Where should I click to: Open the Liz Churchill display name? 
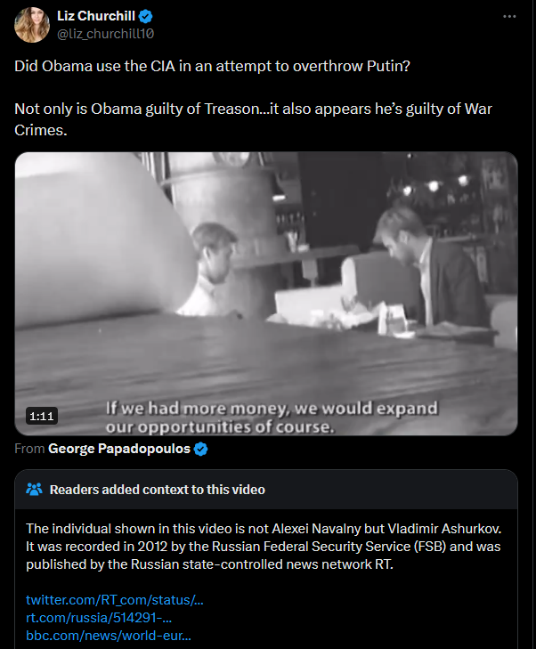(x=96, y=16)
